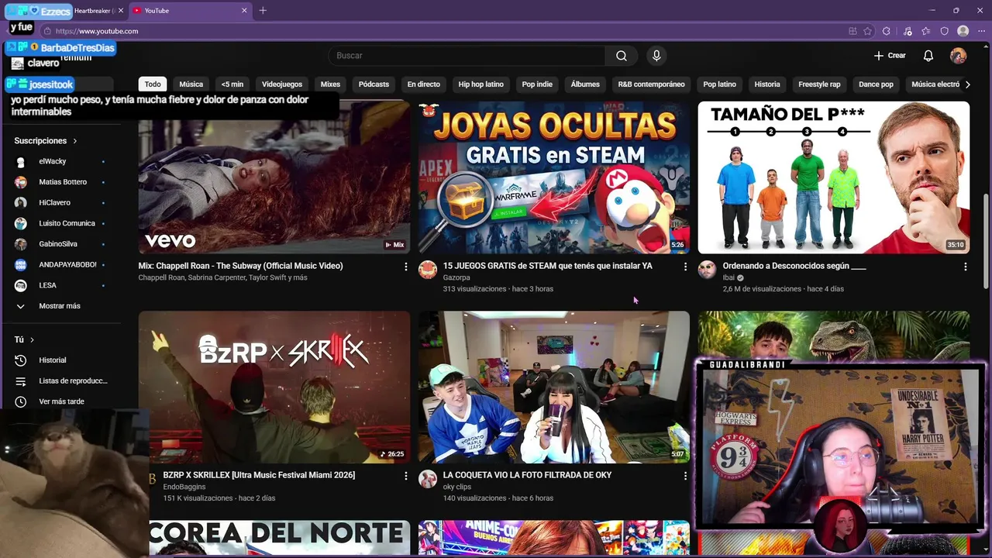
Task: Select the Videojuegos filter chip
Action: [282, 84]
